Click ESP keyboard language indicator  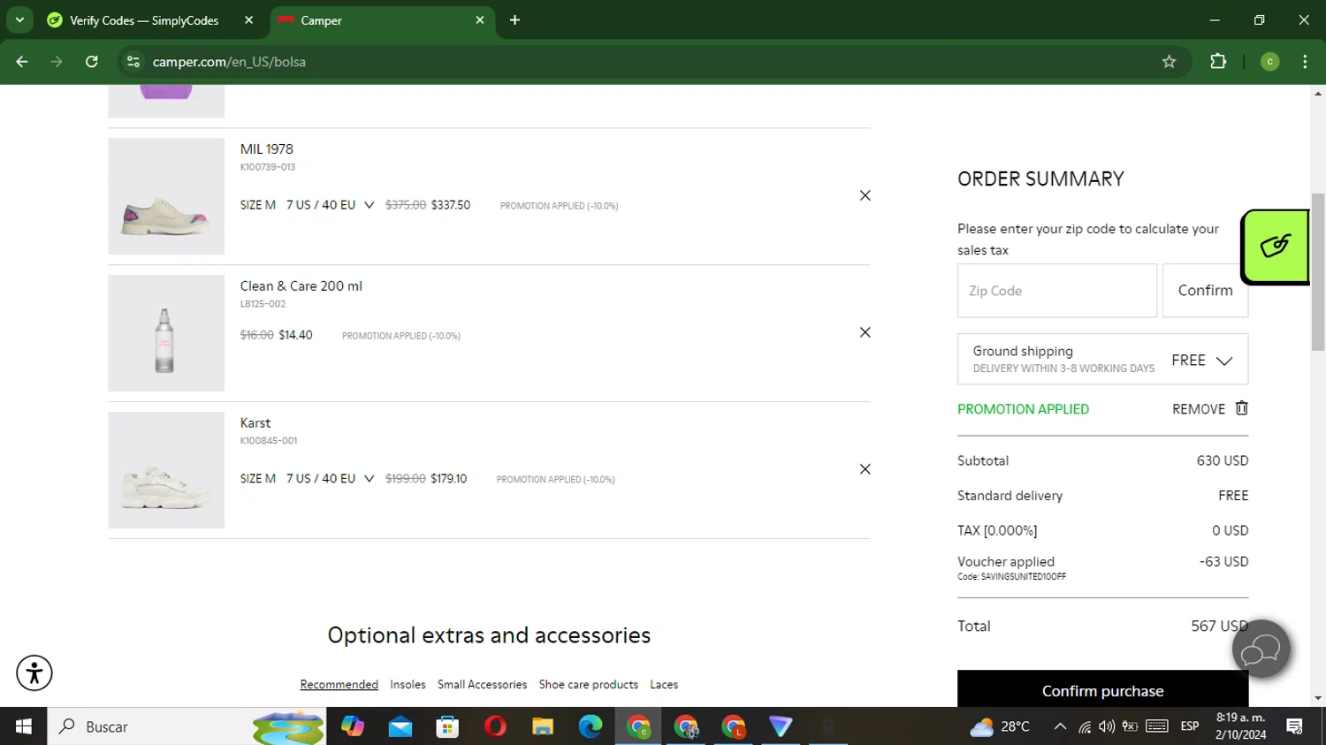[1189, 726]
